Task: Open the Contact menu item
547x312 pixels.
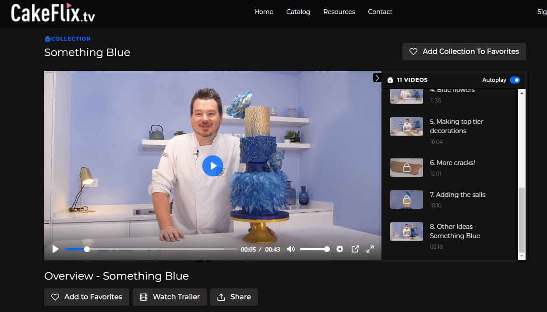Action: tap(380, 12)
